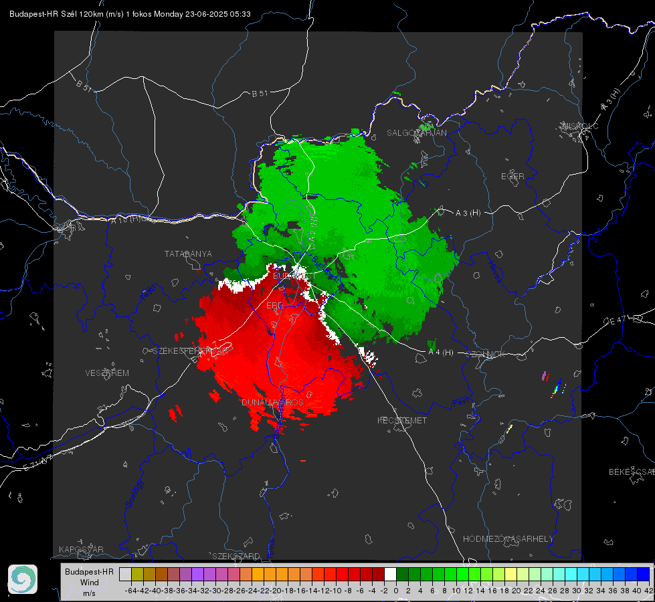Viewport: 655px width, 602px height.
Task: Select the KAPOSVÁR city label
Action: [x=81, y=549]
